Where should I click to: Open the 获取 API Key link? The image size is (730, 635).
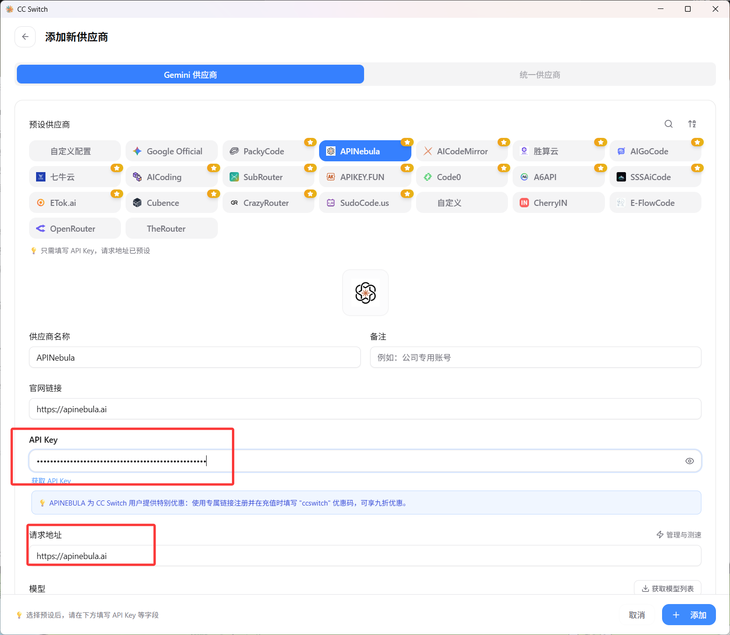[51, 481]
